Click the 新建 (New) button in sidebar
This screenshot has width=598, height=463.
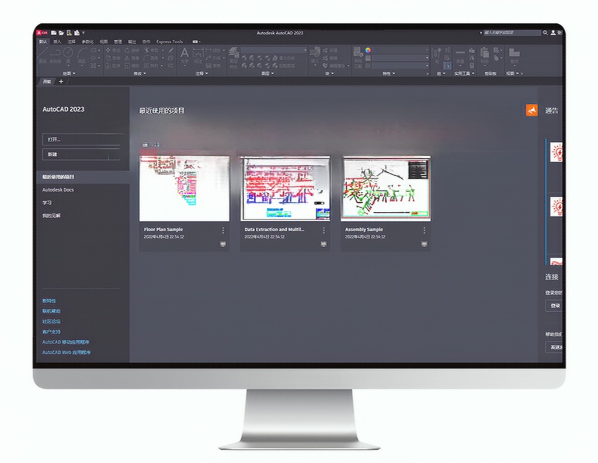click(x=81, y=155)
